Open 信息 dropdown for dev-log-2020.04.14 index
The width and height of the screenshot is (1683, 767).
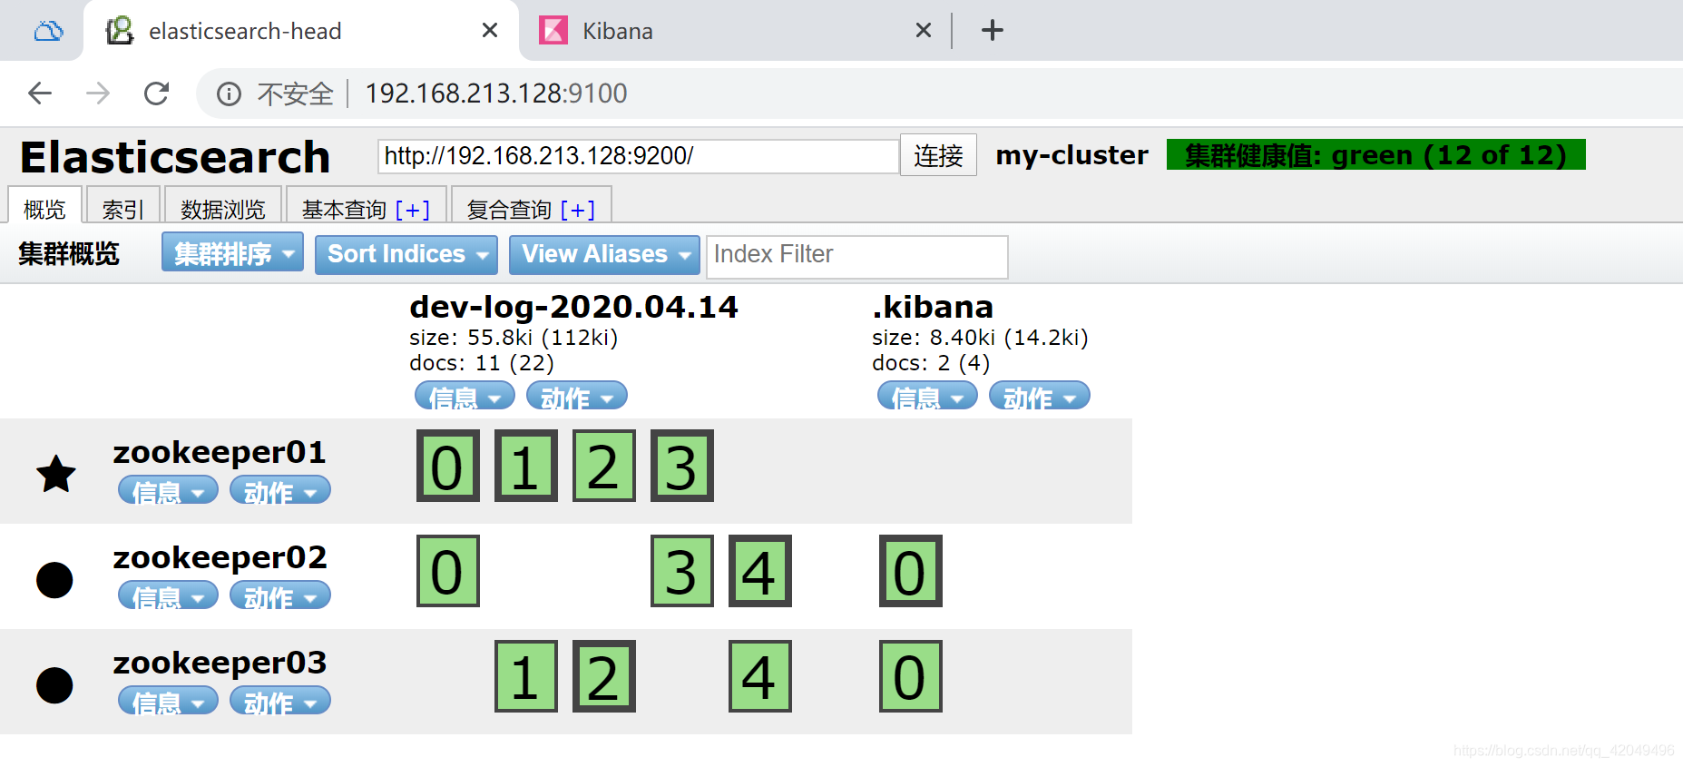[465, 396]
